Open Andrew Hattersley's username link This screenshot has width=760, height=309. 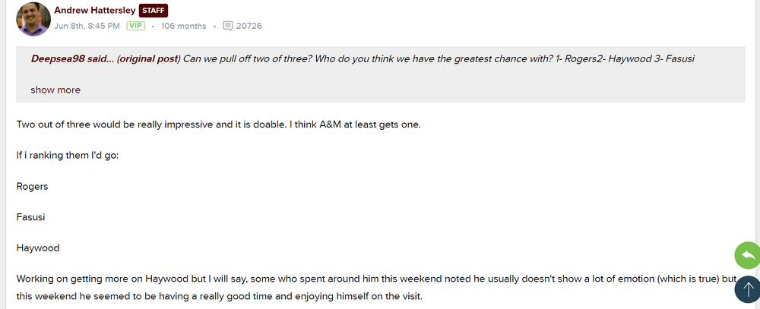click(x=94, y=11)
